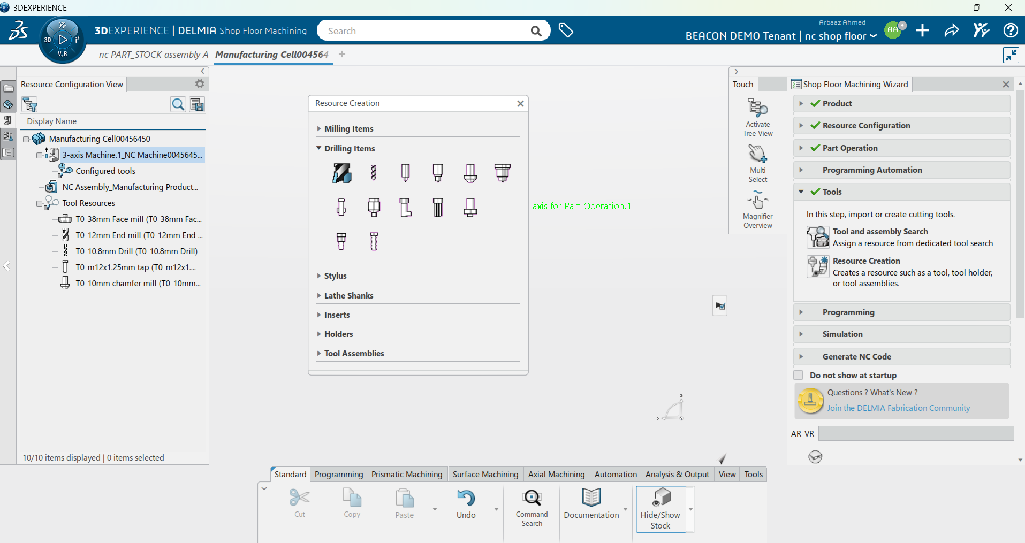Expand the Lathe Shanks section
Screen dimensions: 1025x543
319,295
